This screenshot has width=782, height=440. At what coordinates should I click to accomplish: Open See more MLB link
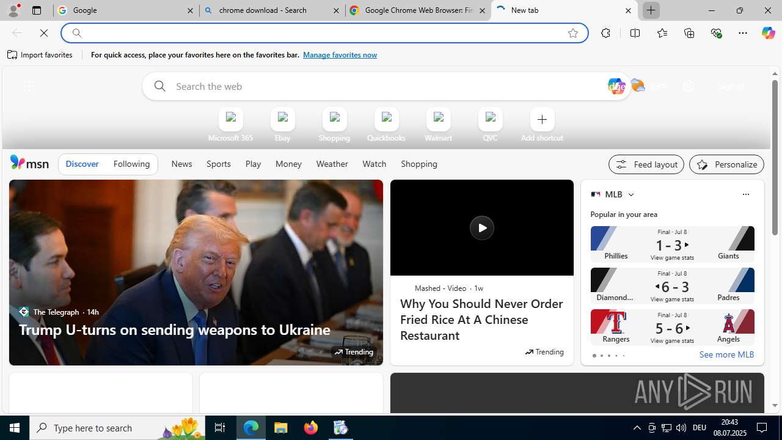726,354
